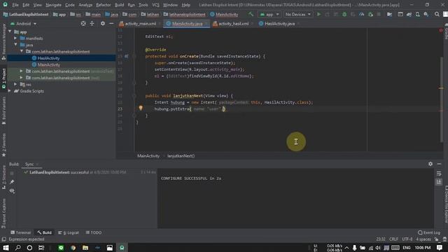The image size is (448, 252).
Task: Toggle the 2: Favorites side tool window
Action: click(3, 145)
